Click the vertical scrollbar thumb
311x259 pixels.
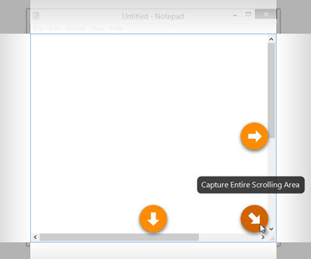click(271, 90)
